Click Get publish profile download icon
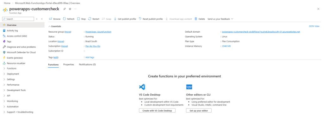 coord(115,19)
